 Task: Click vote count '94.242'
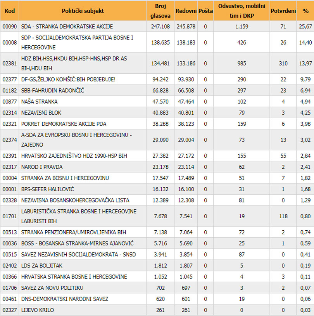pyautogui.click(x=160, y=79)
